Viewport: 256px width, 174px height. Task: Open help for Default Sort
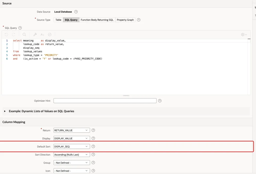[x=93, y=146]
